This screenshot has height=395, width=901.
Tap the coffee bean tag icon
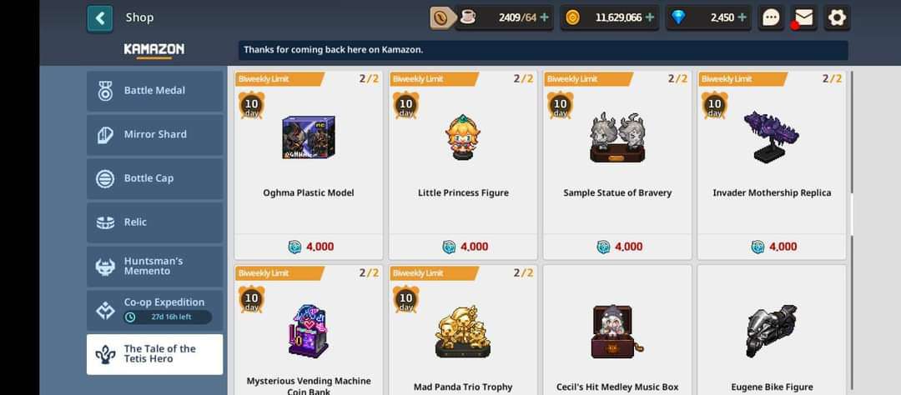coord(441,17)
